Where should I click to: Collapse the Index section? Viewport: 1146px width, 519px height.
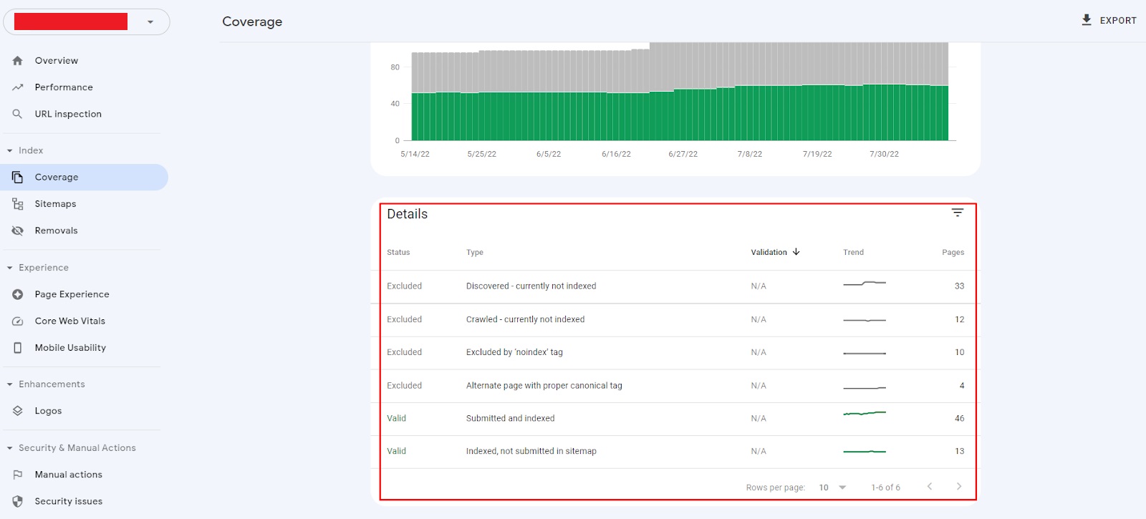[10, 150]
